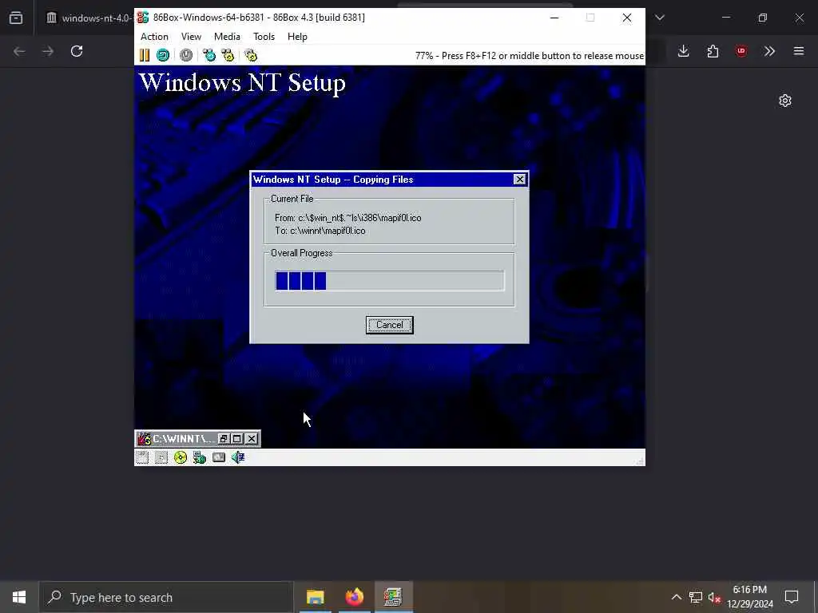The height and width of the screenshot is (613, 818).
Task: Click second floppy drive icon in 86Box status bar
Action: coord(161,457)
